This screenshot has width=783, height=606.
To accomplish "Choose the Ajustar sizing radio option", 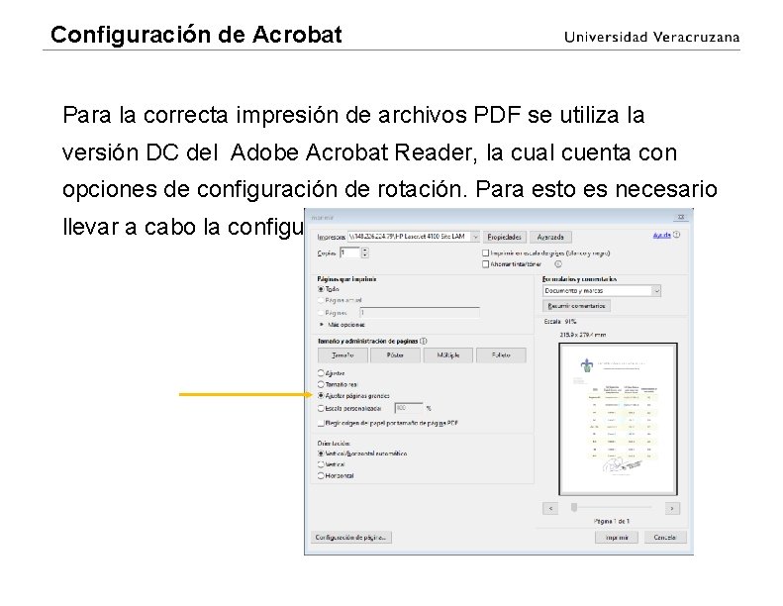I will (321, 373).
